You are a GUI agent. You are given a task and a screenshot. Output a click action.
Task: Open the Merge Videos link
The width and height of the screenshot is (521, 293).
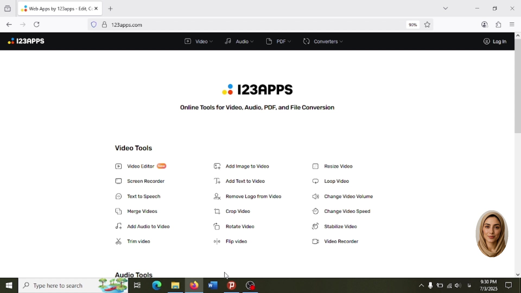[142, 211]
